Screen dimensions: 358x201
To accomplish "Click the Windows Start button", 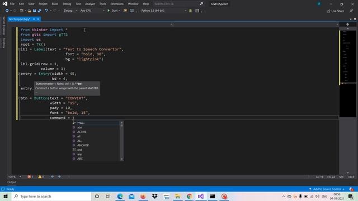I will point(6,196).
